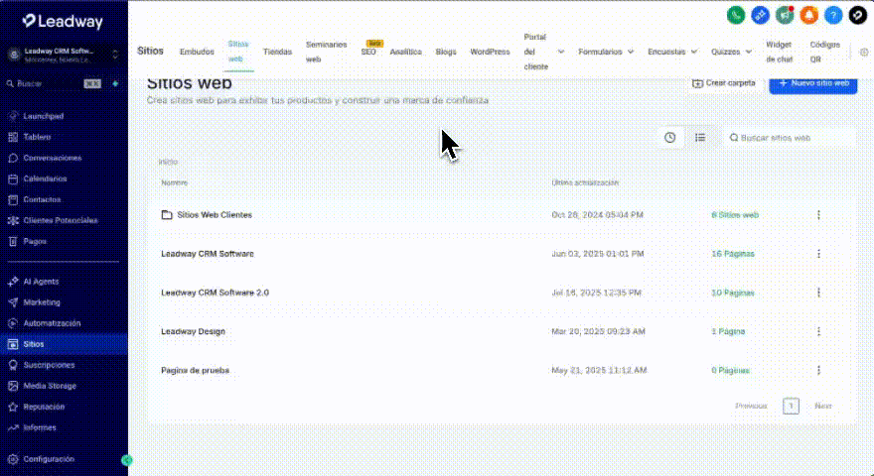Click the Crear carpeta button

[723, 83]
